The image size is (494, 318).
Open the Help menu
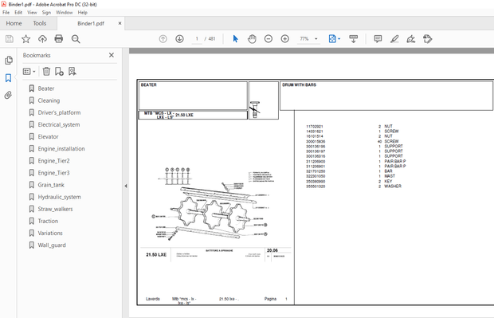tap(83, 13)
